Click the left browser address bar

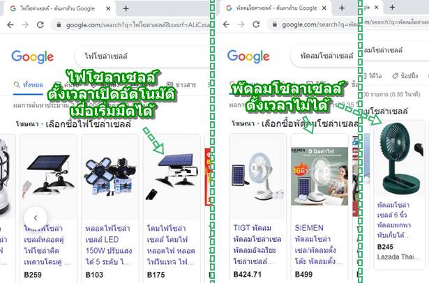[131, 25]
